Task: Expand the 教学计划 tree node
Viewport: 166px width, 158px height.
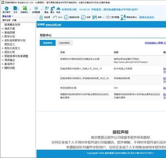Action: click(2, 36)
